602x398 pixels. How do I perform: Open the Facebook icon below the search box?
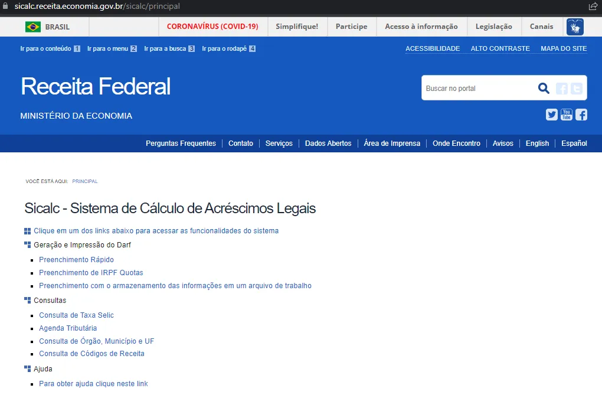pos(581,115)
